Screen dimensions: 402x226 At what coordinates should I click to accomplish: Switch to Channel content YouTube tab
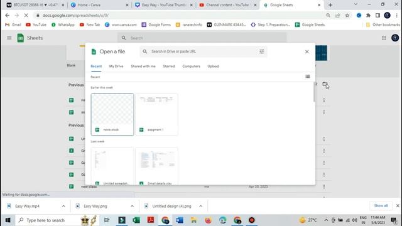click(227, 5)
